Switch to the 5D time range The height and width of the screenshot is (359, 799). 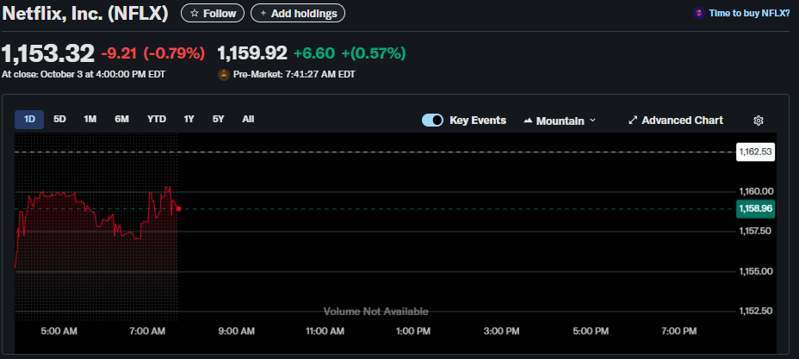(59, 120)
